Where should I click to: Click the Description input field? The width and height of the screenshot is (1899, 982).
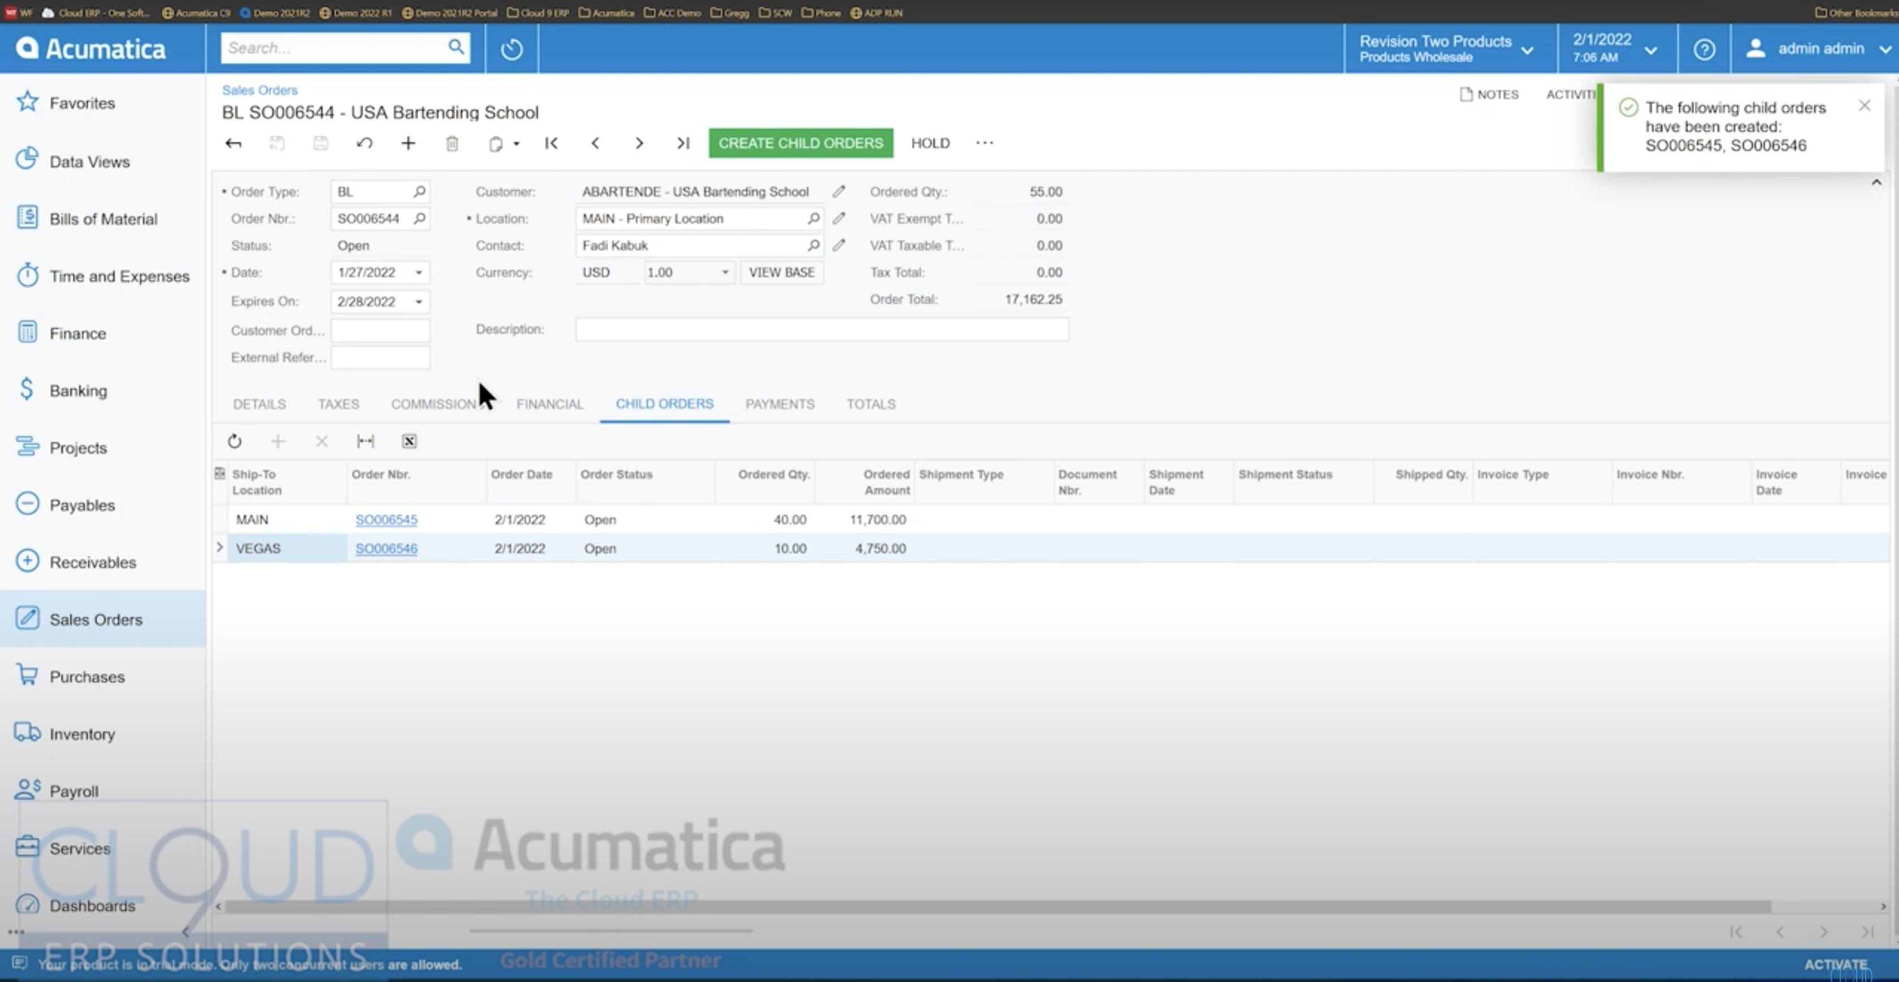click(x=821, y=329)
